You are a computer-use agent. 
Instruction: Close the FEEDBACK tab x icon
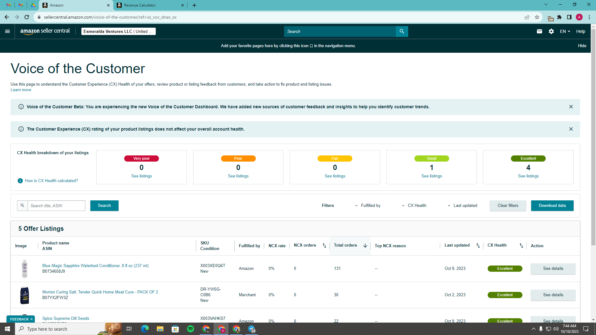[31, 319]
